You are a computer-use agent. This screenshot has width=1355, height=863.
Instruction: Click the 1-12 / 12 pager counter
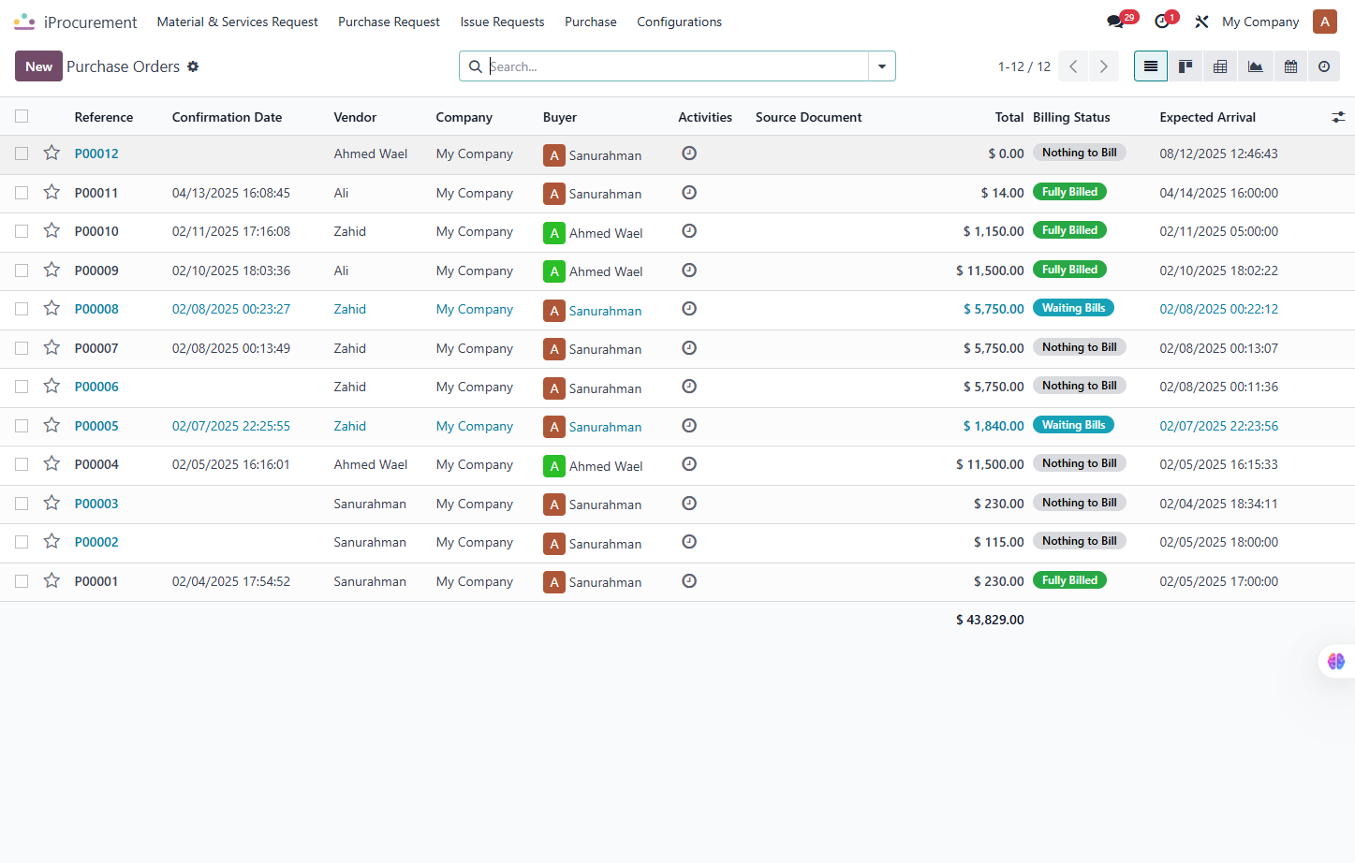[1024, 66]
